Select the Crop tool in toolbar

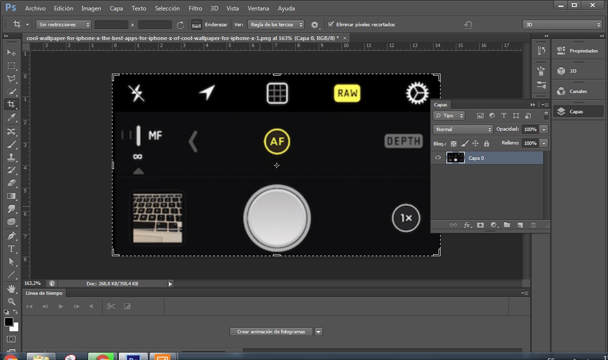pos(11,104)
